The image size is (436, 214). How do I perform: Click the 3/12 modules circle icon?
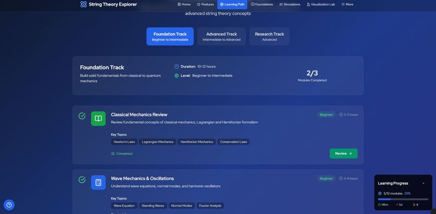[380, 194]
